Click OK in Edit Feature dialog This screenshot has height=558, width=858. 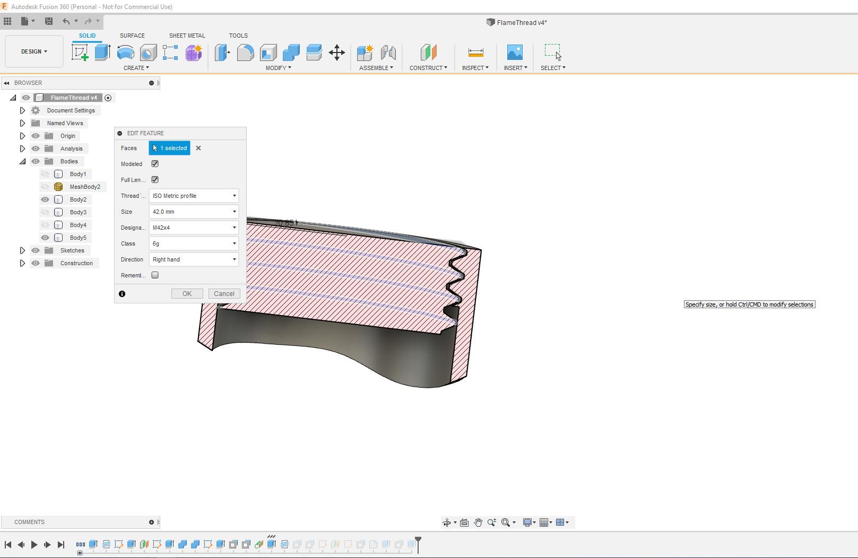click(187, 294)
